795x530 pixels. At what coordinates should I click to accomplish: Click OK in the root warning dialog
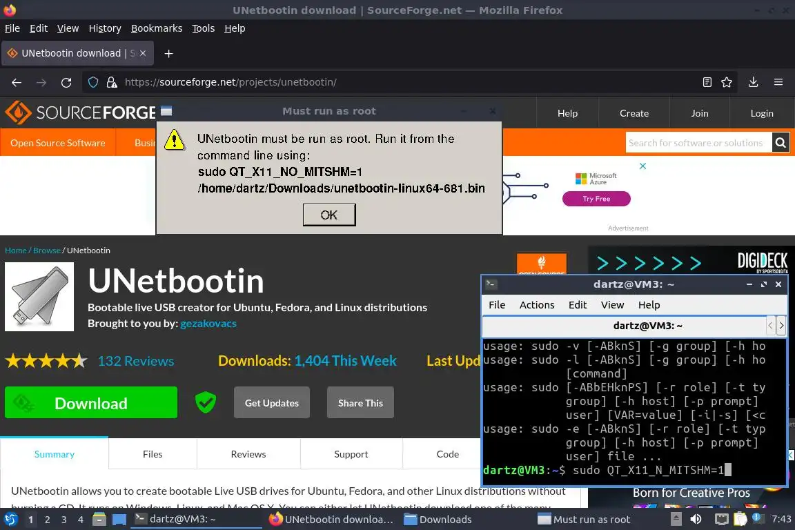click(329, 215)
